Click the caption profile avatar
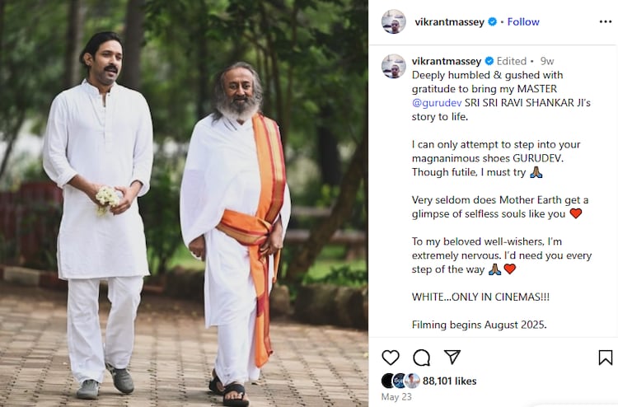 pos(393,66)
